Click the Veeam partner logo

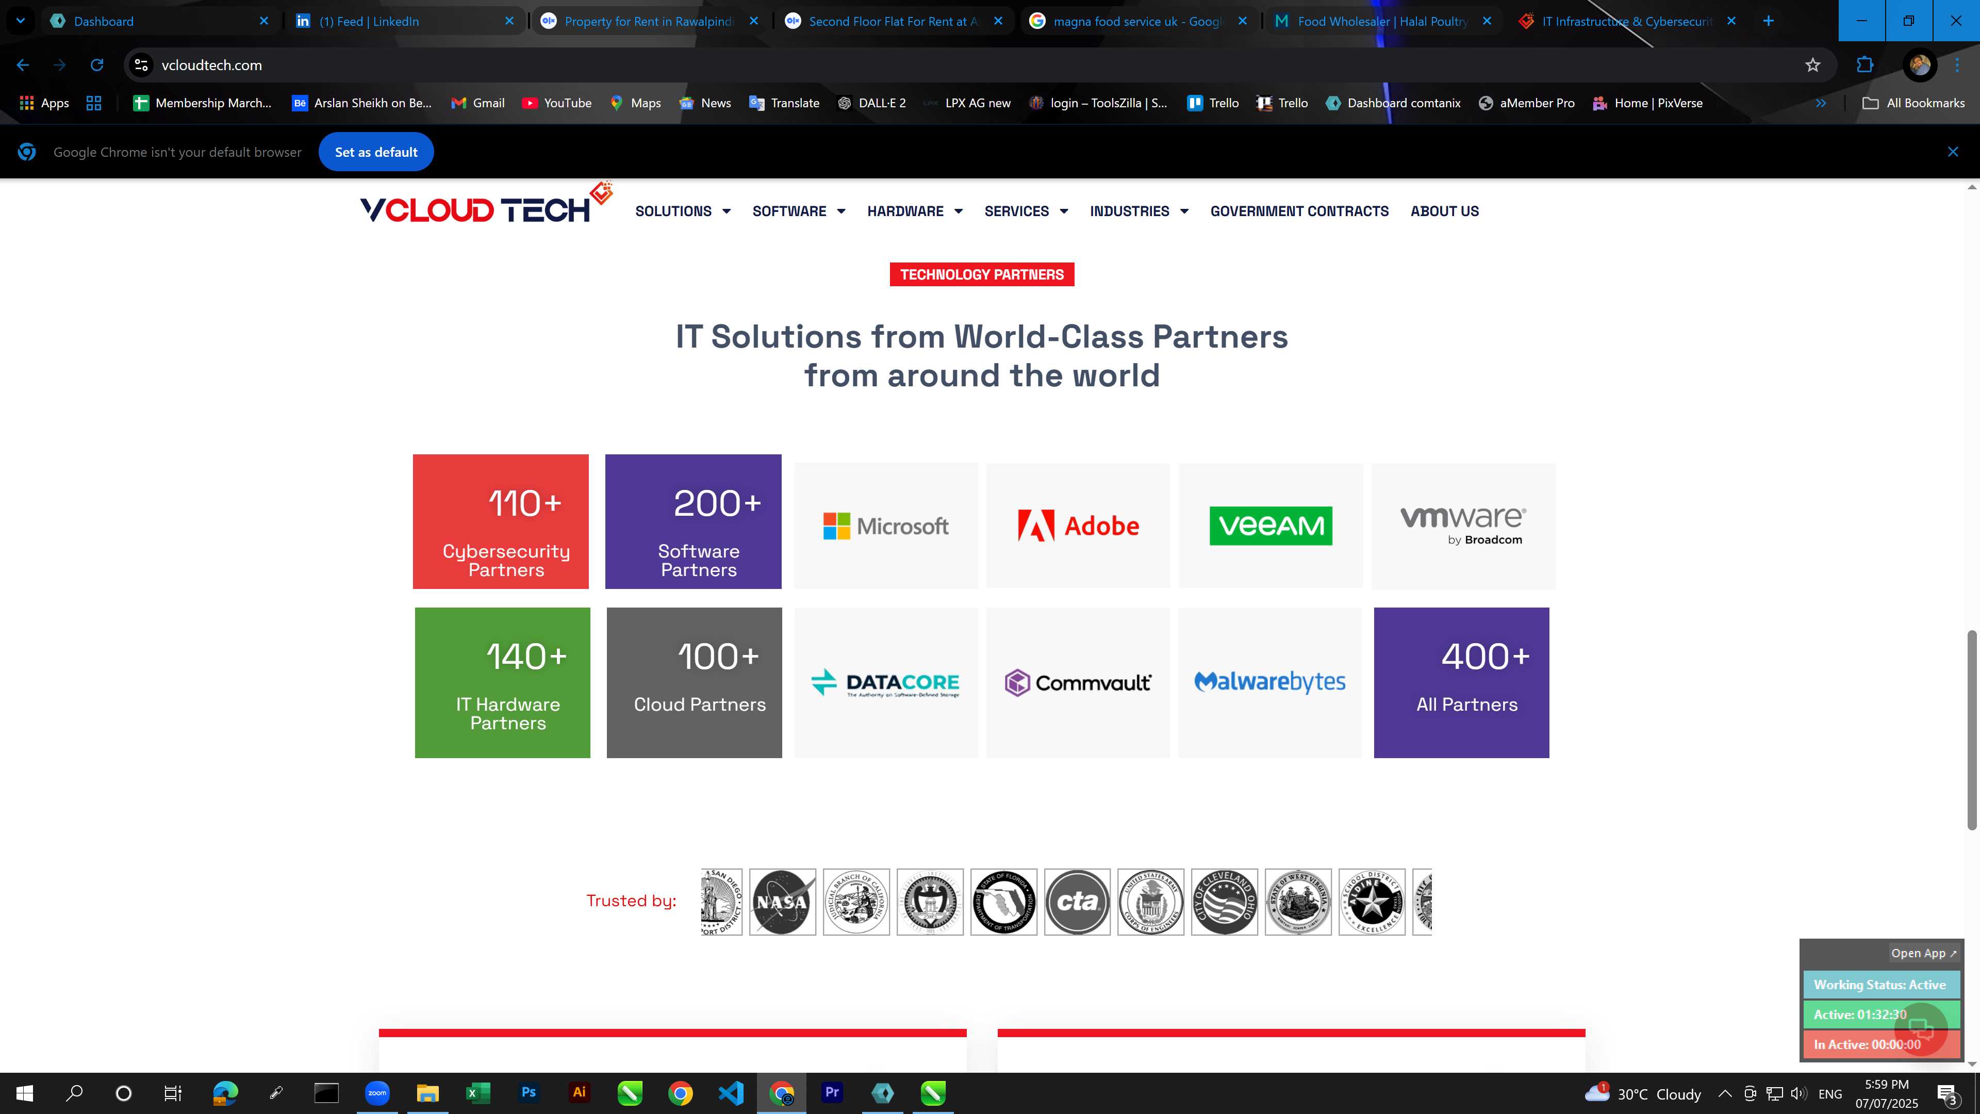[1270, 526]
